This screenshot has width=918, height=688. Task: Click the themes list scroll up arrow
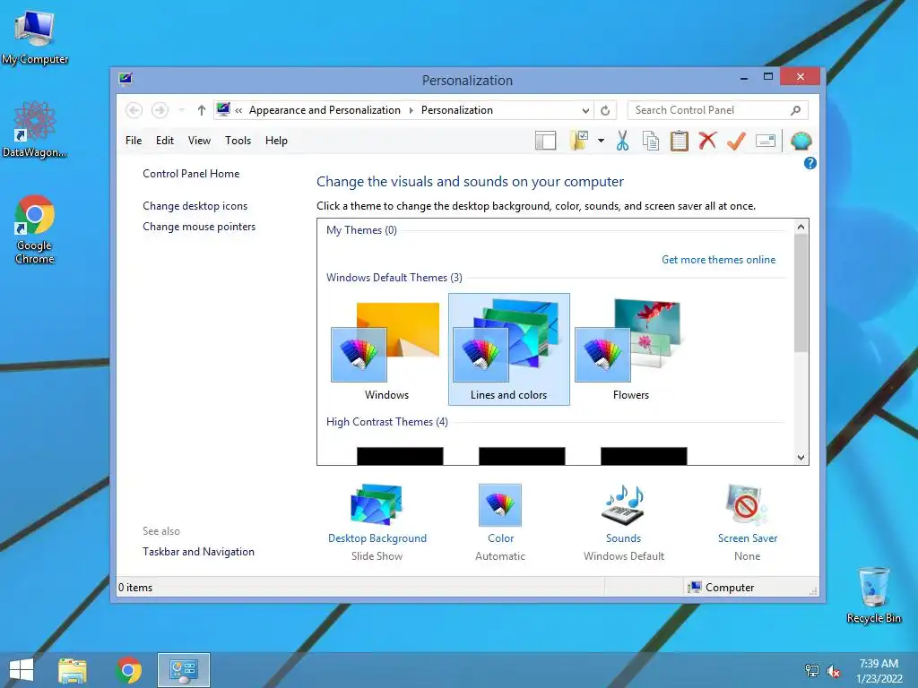[801, 227]
